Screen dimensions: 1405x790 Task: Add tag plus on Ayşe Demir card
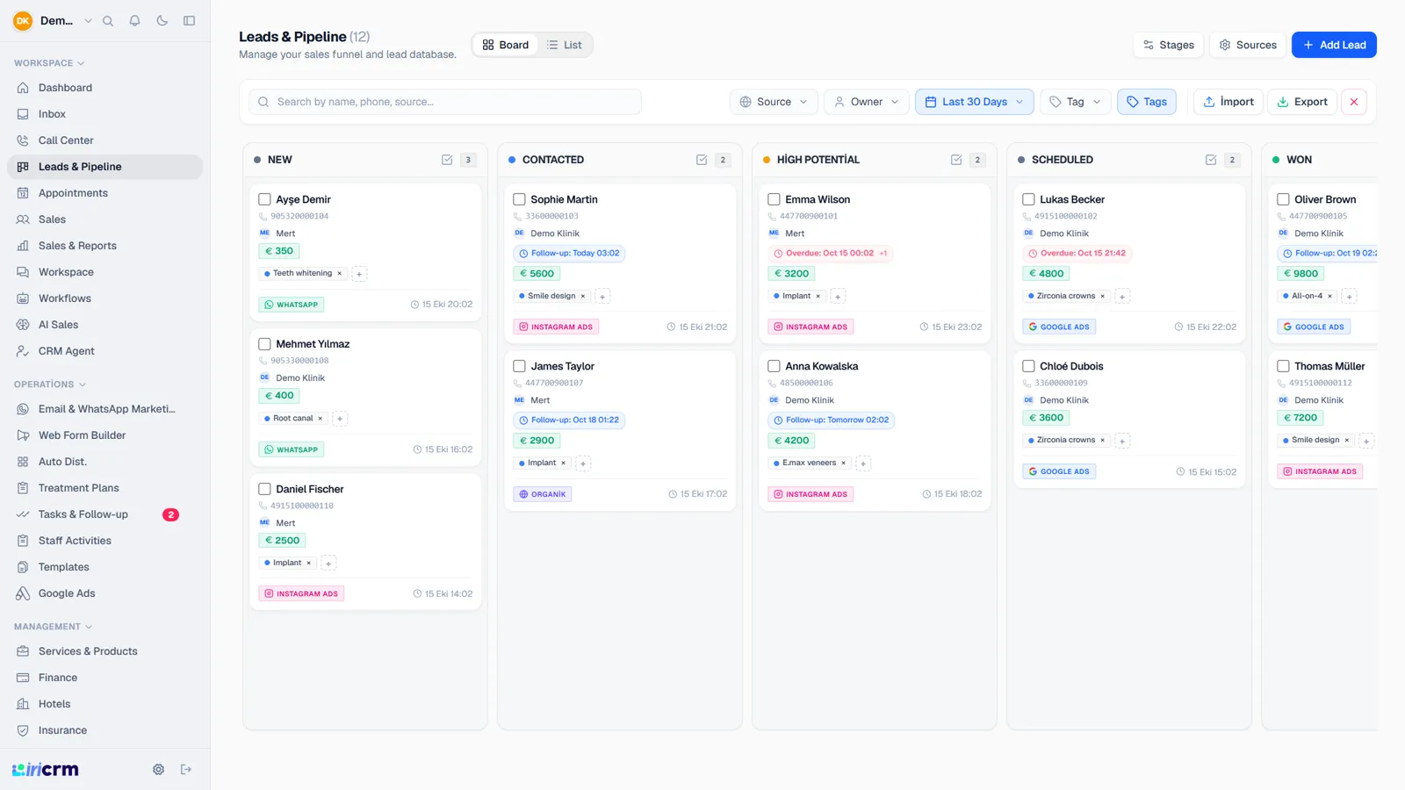point(359,274)
